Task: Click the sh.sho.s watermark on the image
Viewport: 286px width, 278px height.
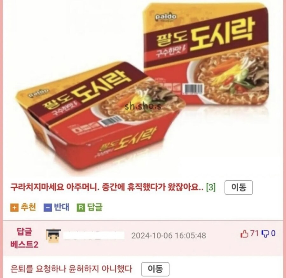Action: pyautogui.click(x=143, y=107)
